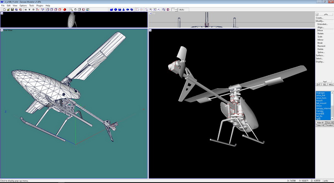
Task: Create a cone primitive from toolbar
Action: point(124,9)
